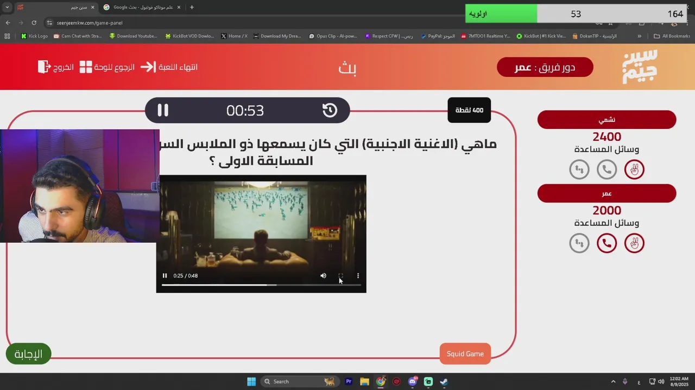Pause the Squid Game video clip

tap(165, 276)
